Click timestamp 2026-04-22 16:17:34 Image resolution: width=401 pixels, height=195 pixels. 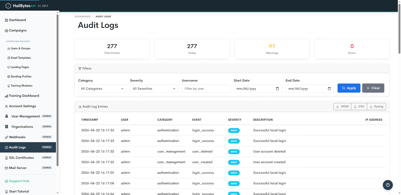(98, 130)
